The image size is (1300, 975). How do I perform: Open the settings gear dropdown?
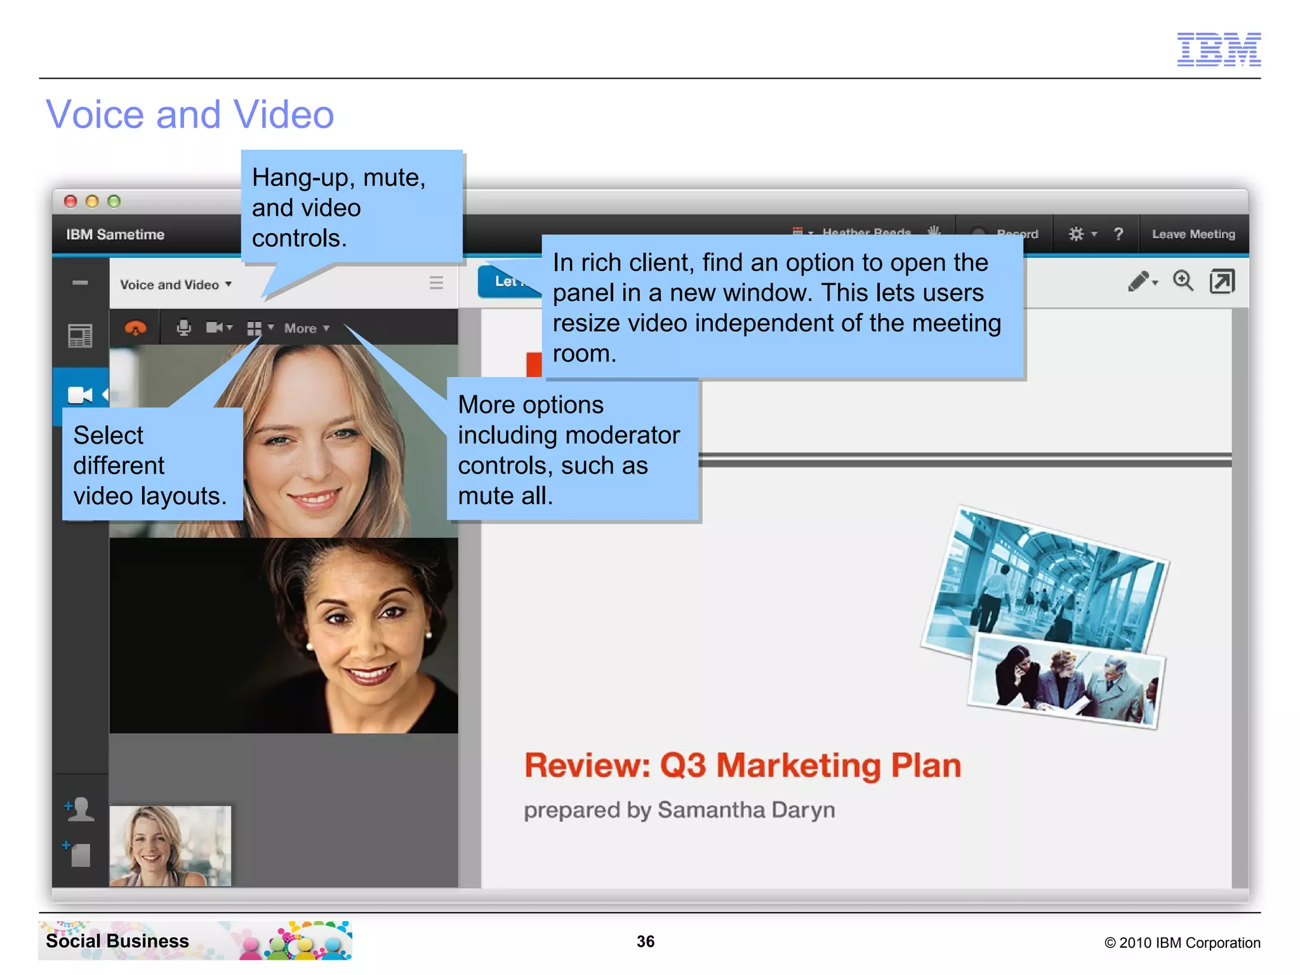point(1082,234)
